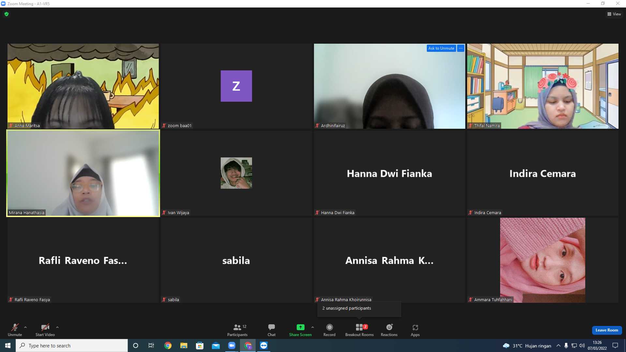Open the Chat panel
This screenshot has height=352, width=626.
click(272, 330)
